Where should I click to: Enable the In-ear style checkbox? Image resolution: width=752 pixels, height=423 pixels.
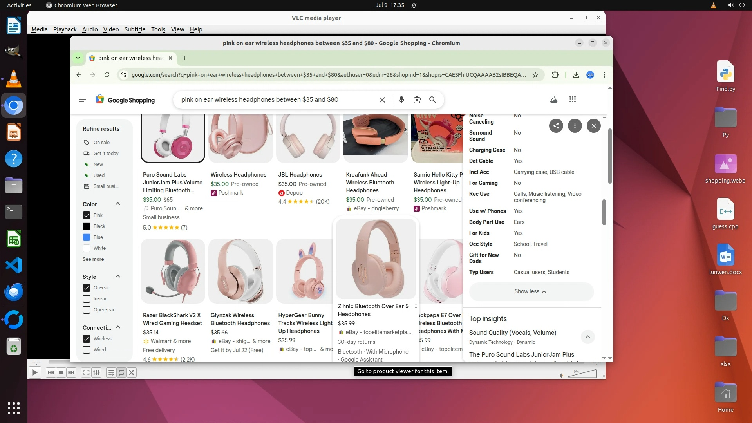87,299
